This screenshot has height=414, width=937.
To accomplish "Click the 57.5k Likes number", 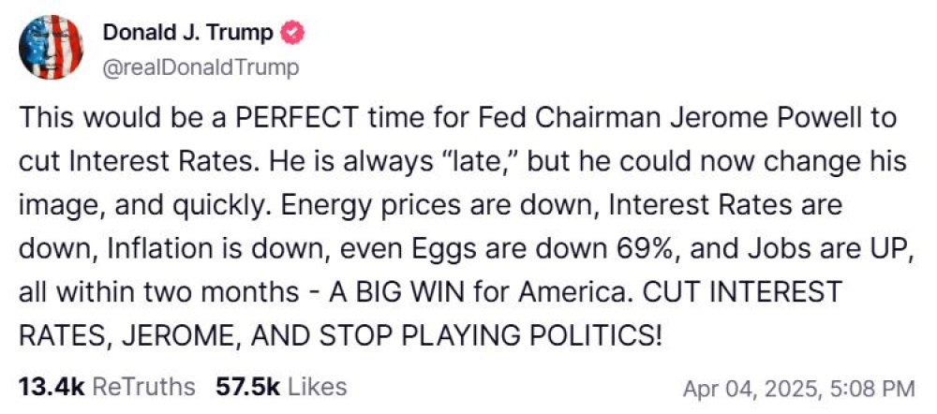I will tap(245, 387).
